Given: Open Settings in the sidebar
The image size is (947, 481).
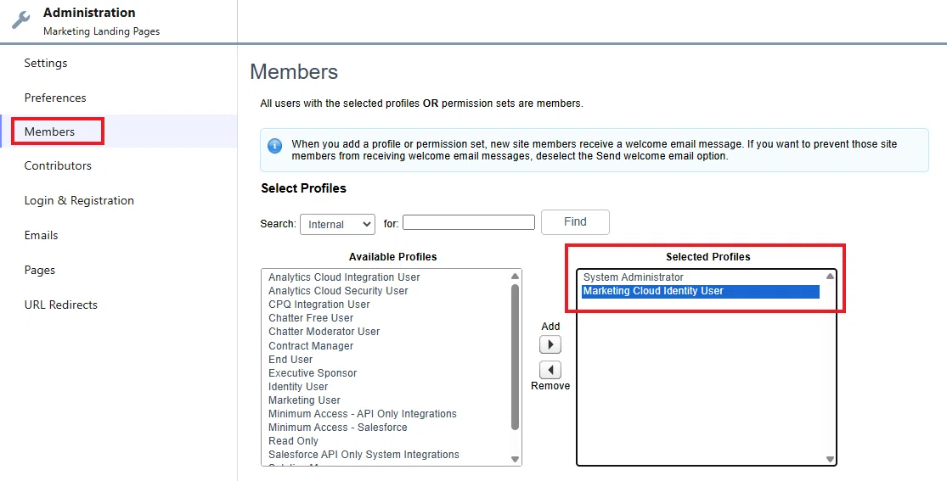Looking at the screenshot, I should tap(46, 63).
